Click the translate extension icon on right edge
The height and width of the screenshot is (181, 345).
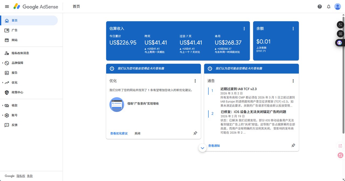pyautogui.click(x=340, y=25)
